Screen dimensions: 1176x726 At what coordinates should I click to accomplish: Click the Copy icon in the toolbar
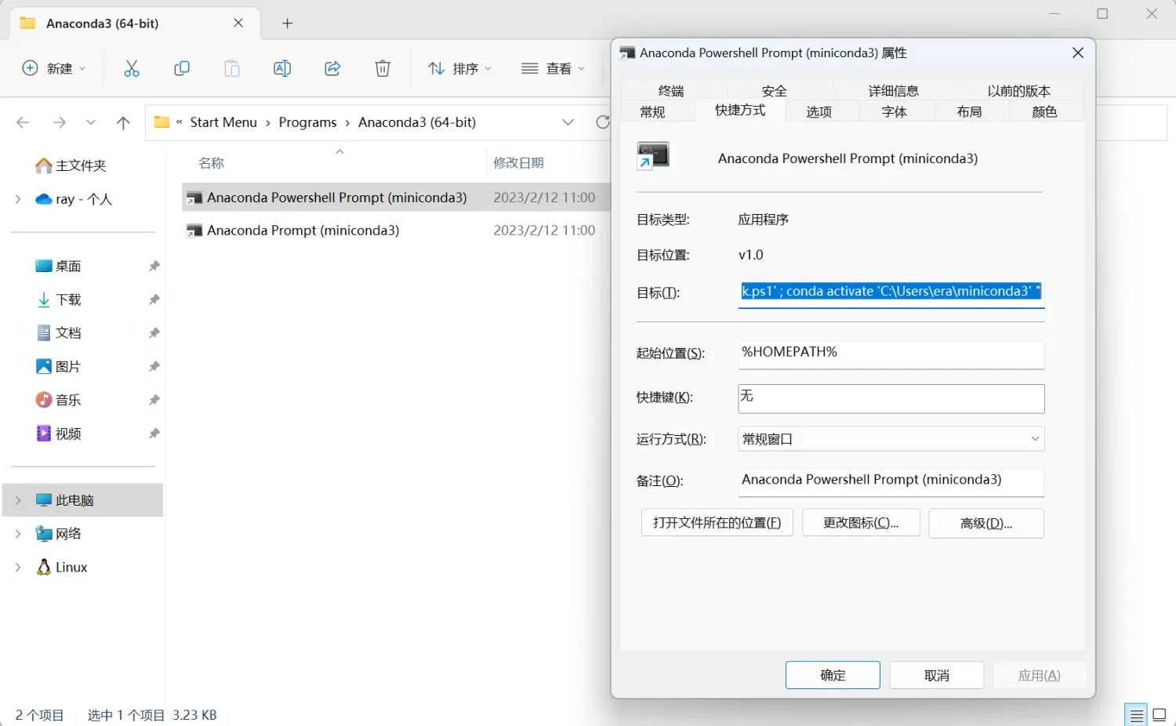pyautogui.click(x=181, y=68)
